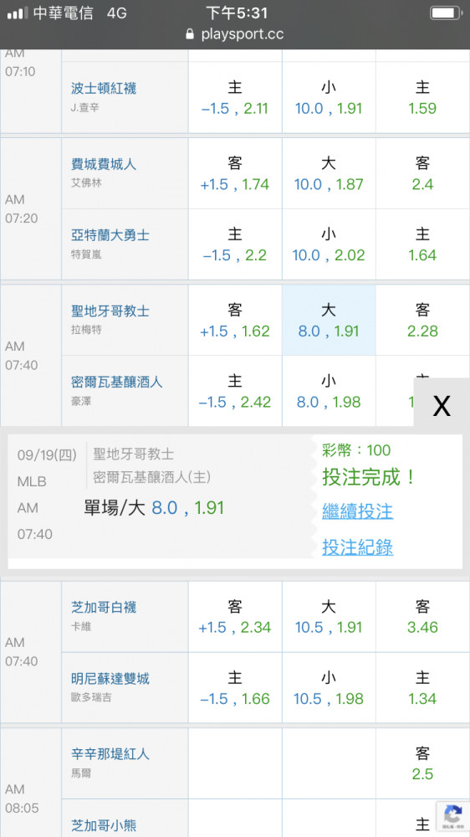
Task: Open the 明尼蘇達雙城 team link
Action: point(110,679)
